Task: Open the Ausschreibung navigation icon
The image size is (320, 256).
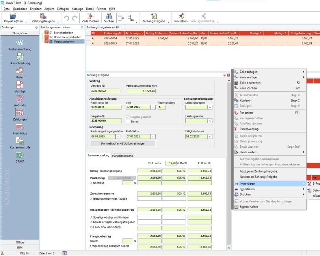Action: pyautogui.click(x=19, y=57)
